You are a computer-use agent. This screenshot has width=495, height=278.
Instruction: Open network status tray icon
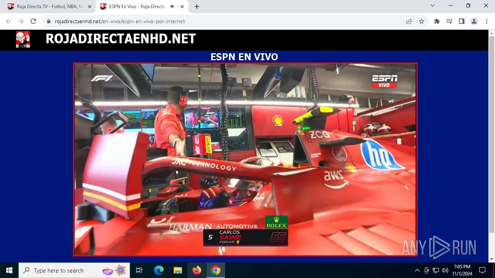click(436, 270)
